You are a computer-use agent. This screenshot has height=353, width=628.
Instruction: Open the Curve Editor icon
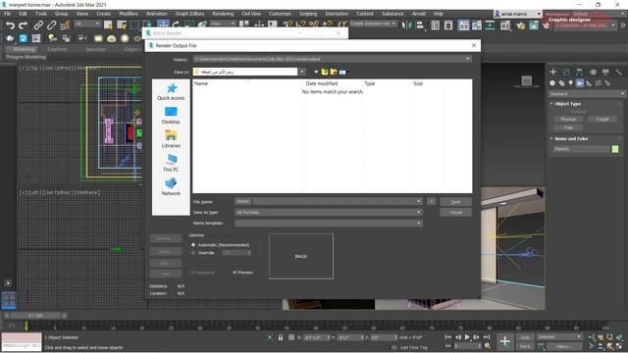click(477, 25)
